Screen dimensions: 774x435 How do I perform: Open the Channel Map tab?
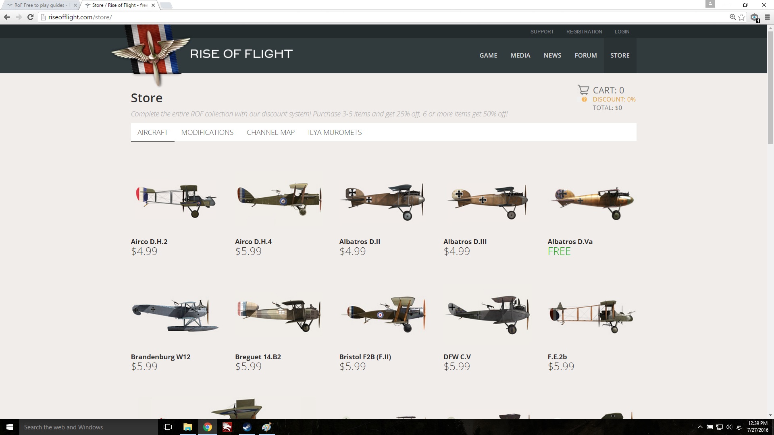click(270, 133)
